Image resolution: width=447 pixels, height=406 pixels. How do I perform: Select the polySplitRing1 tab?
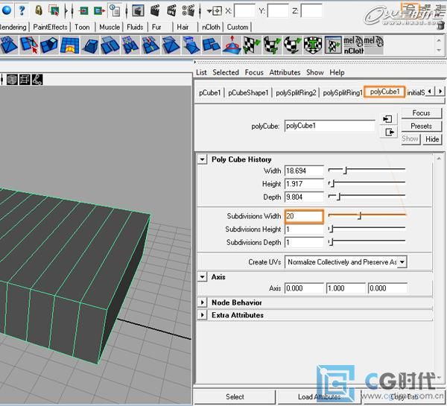(343, 92)
